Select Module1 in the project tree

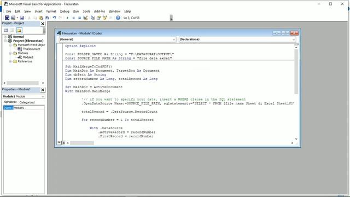28,57
